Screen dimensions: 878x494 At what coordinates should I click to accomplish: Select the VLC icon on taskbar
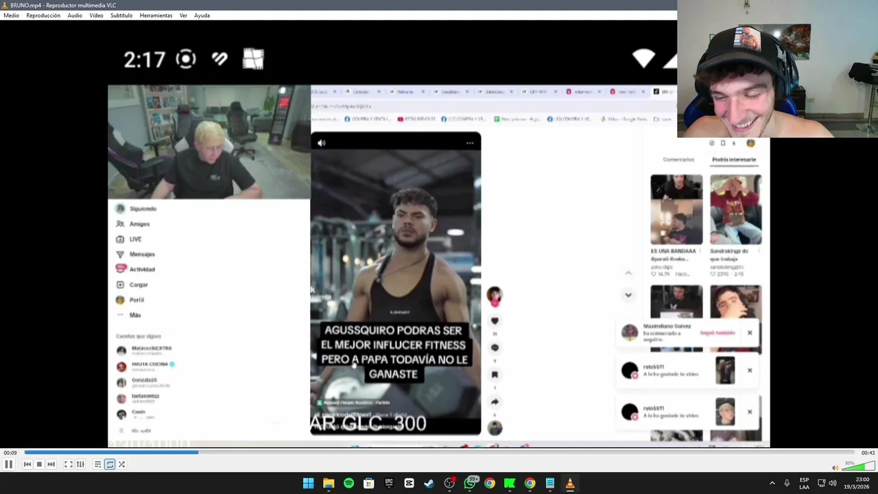coord(570,483)
